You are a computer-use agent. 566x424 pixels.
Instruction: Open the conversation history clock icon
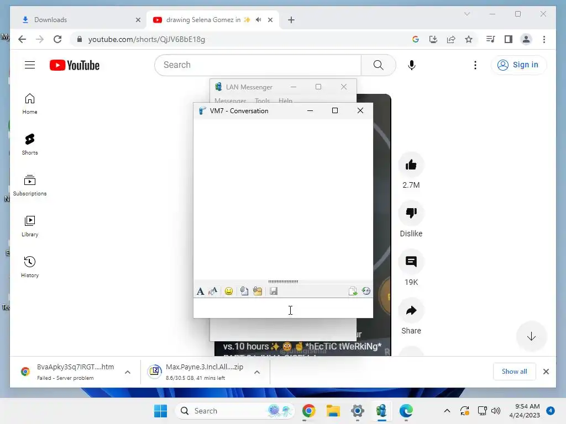[x=366, y=291]
